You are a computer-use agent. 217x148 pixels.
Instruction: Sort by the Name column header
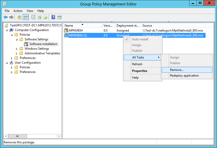coord(83,26)
